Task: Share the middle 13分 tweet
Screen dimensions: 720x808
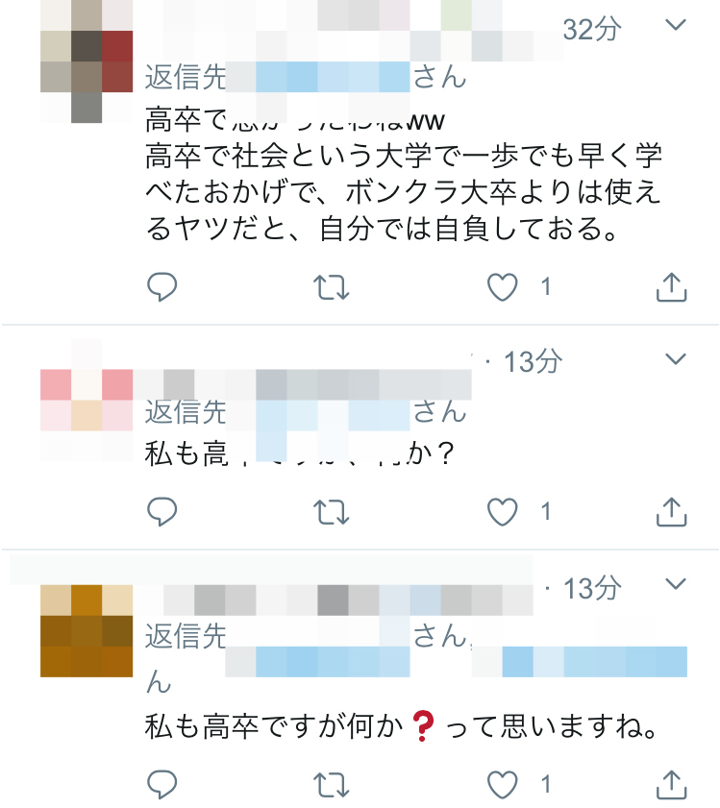Action: [671, 511]
